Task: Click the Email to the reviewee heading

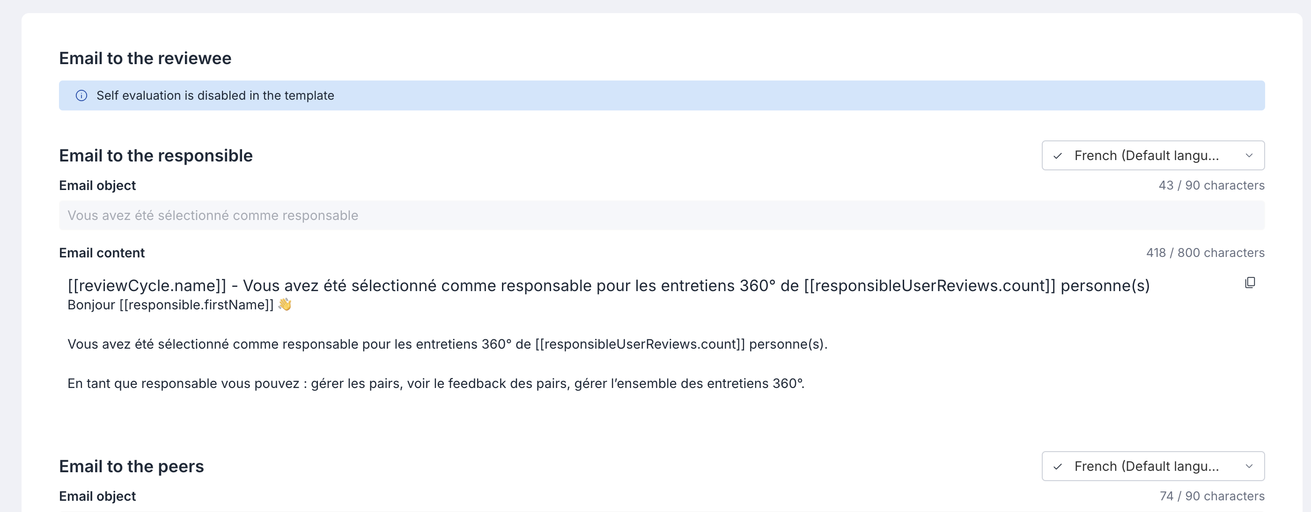Action: 145,59
